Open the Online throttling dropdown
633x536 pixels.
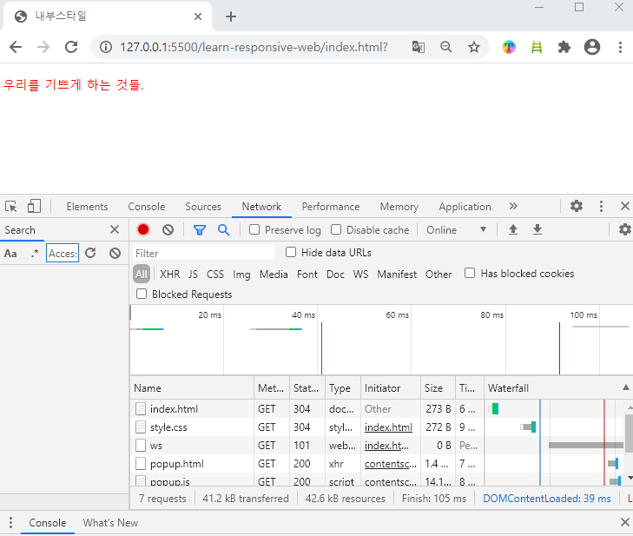click(457, 230)
